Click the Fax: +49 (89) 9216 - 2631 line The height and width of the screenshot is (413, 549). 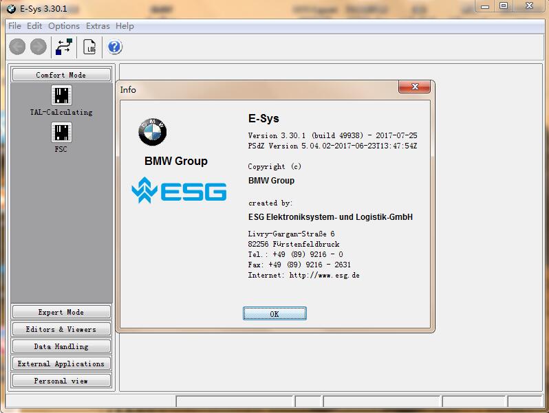pyautogui.click(x=299, y=265)
